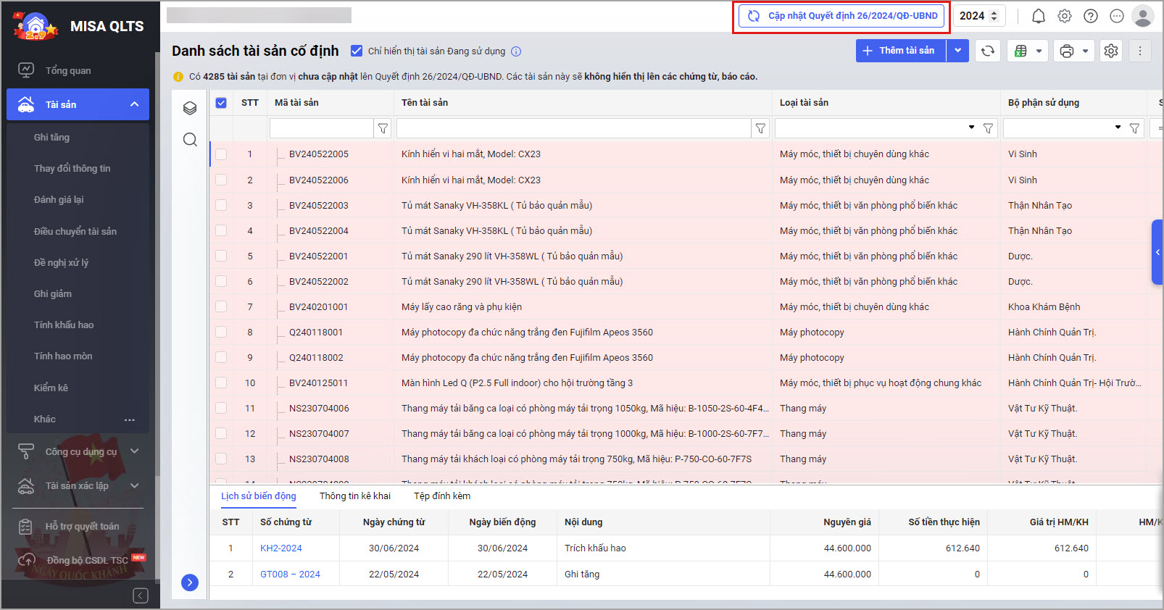The image size is (1164, 610).
Task: Click Cập nhật Quyết định 26/2024/QĐ-UBND button
Action: coord(844,16)
